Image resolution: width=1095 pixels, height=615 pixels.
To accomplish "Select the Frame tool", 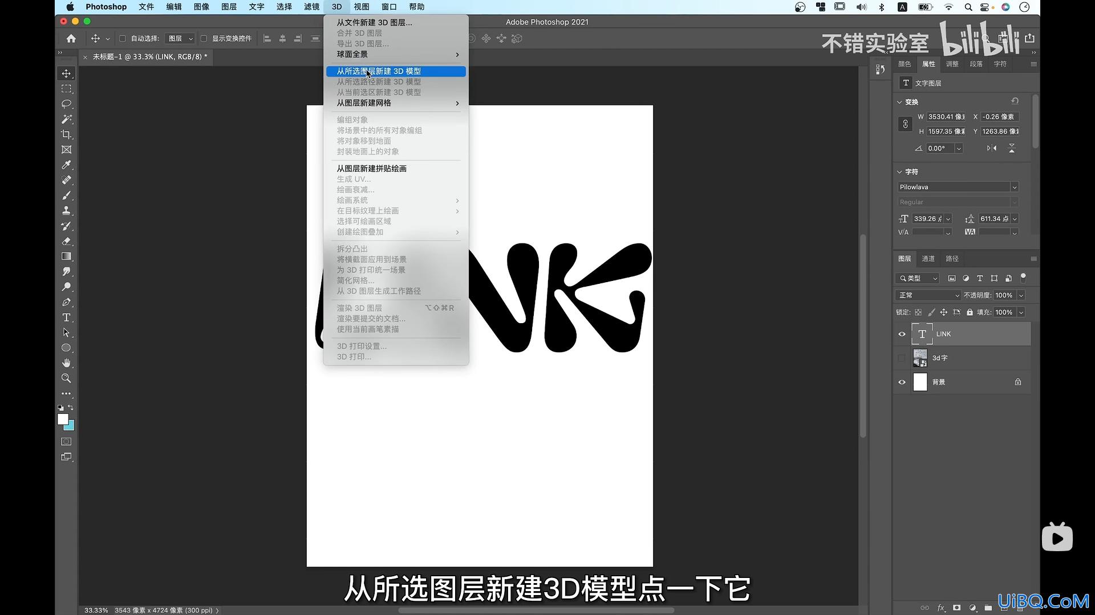I will coord(66,150).
